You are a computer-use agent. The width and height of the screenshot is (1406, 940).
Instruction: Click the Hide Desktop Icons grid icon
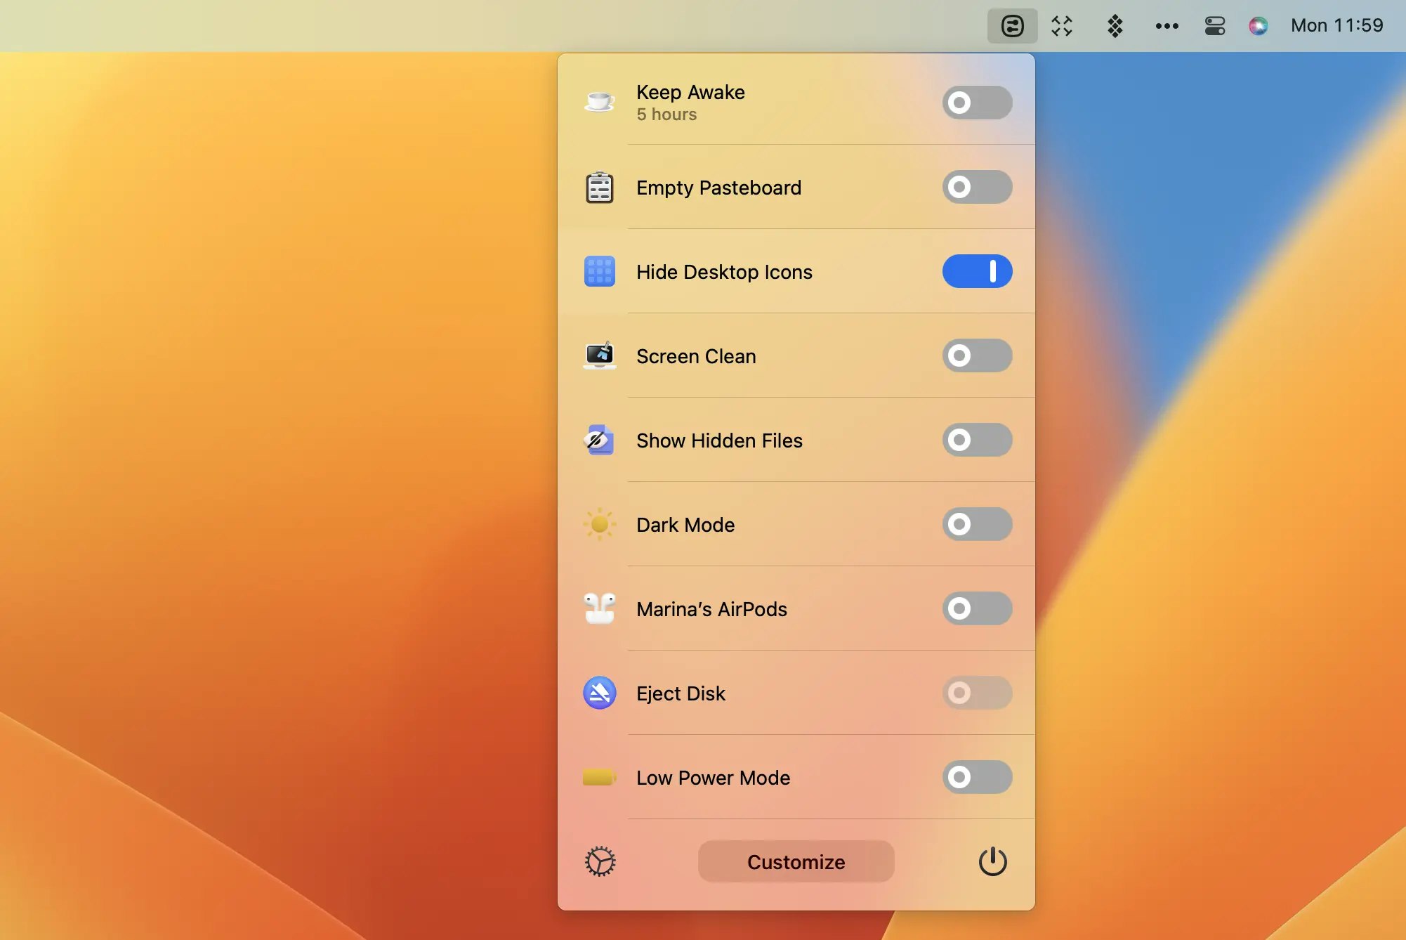pos(599,271)
